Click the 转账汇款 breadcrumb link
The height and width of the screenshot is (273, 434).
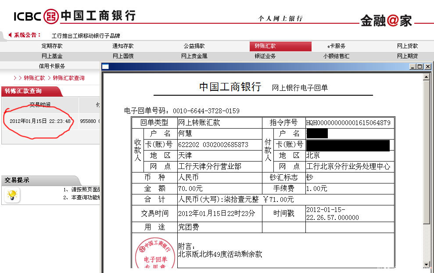coord(34,78)
